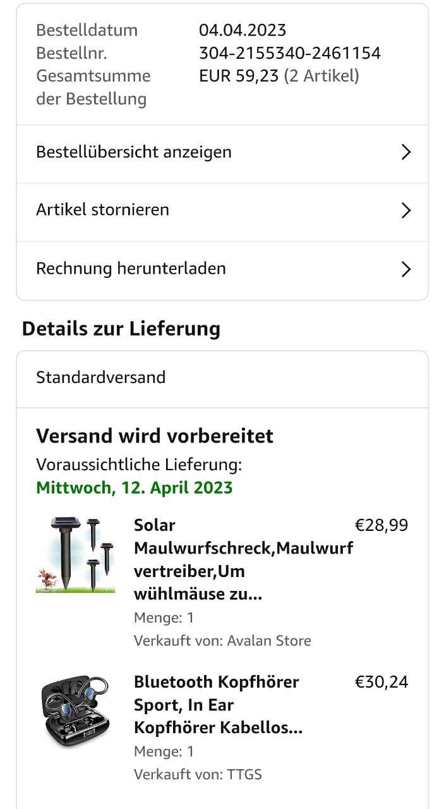Tap the green delivery date Mittwoch, 12. April 2023
This screenshot has width=444, height=809.
tap(134, 488)
